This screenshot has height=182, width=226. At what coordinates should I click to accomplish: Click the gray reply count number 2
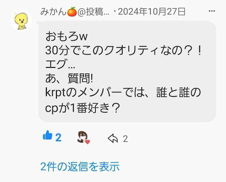125,139
